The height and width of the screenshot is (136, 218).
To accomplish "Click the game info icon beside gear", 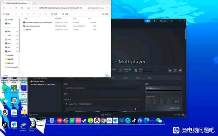I will pos(175,70).
